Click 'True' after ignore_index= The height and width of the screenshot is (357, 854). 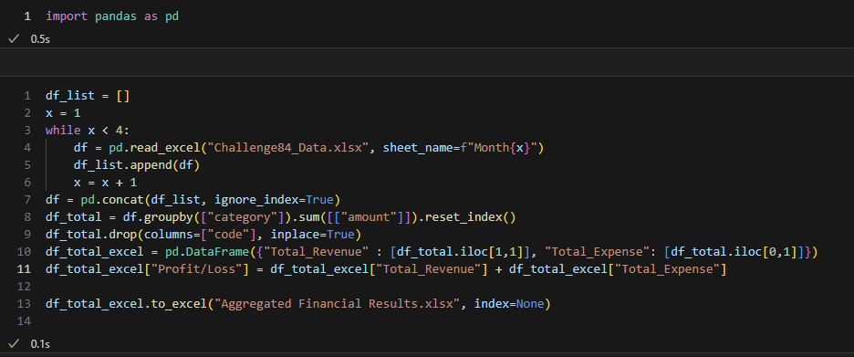319,199
